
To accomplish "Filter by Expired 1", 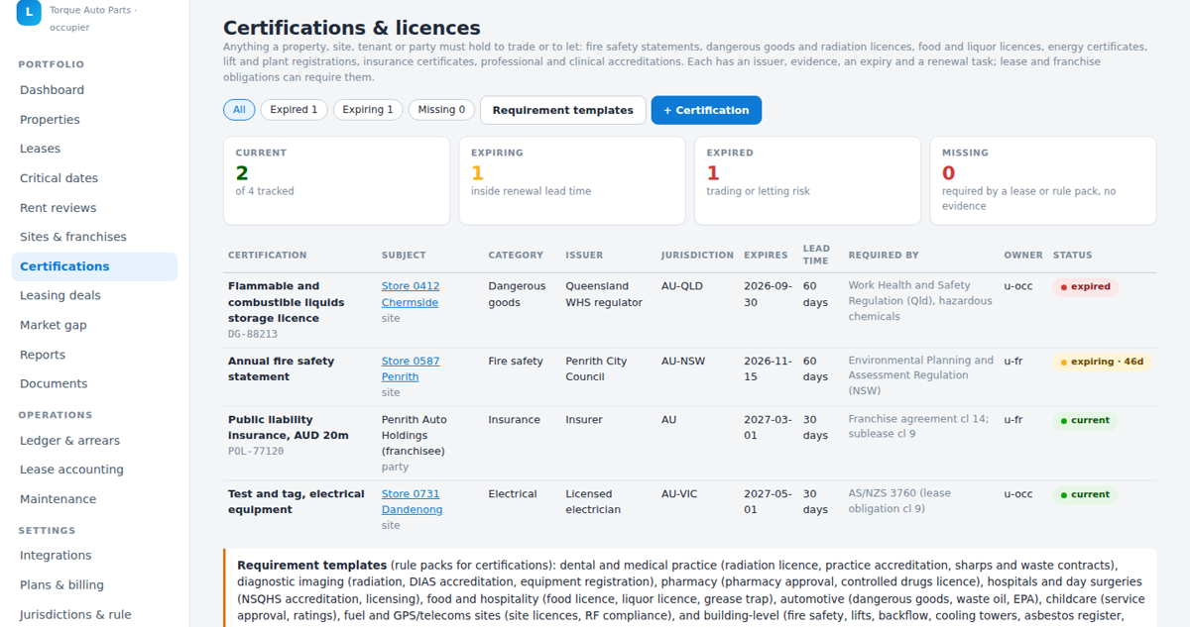I will (x=294, y=110).
